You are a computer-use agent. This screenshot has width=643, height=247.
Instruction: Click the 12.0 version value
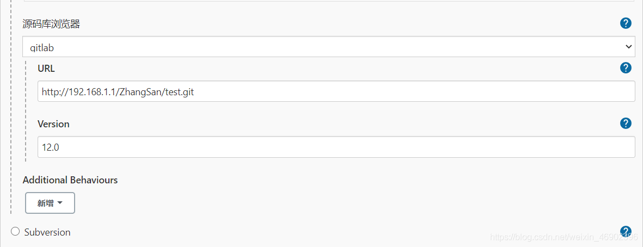click(x=50, y=147)
